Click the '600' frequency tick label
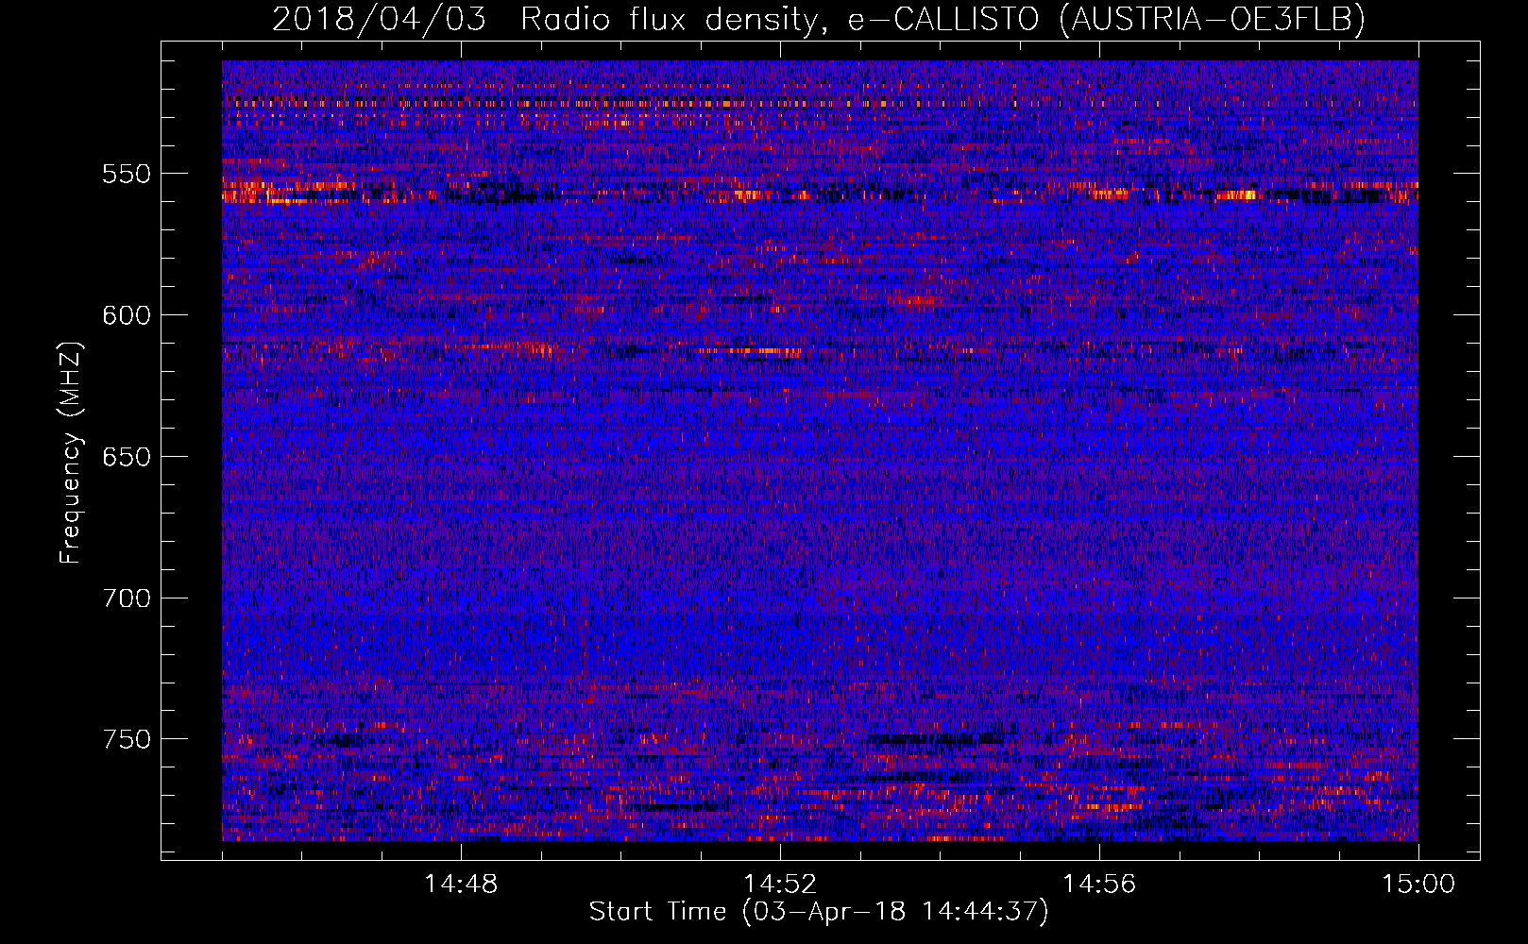Image resolution: width=1528 pixels, height=944 pixels. (126, 315)
